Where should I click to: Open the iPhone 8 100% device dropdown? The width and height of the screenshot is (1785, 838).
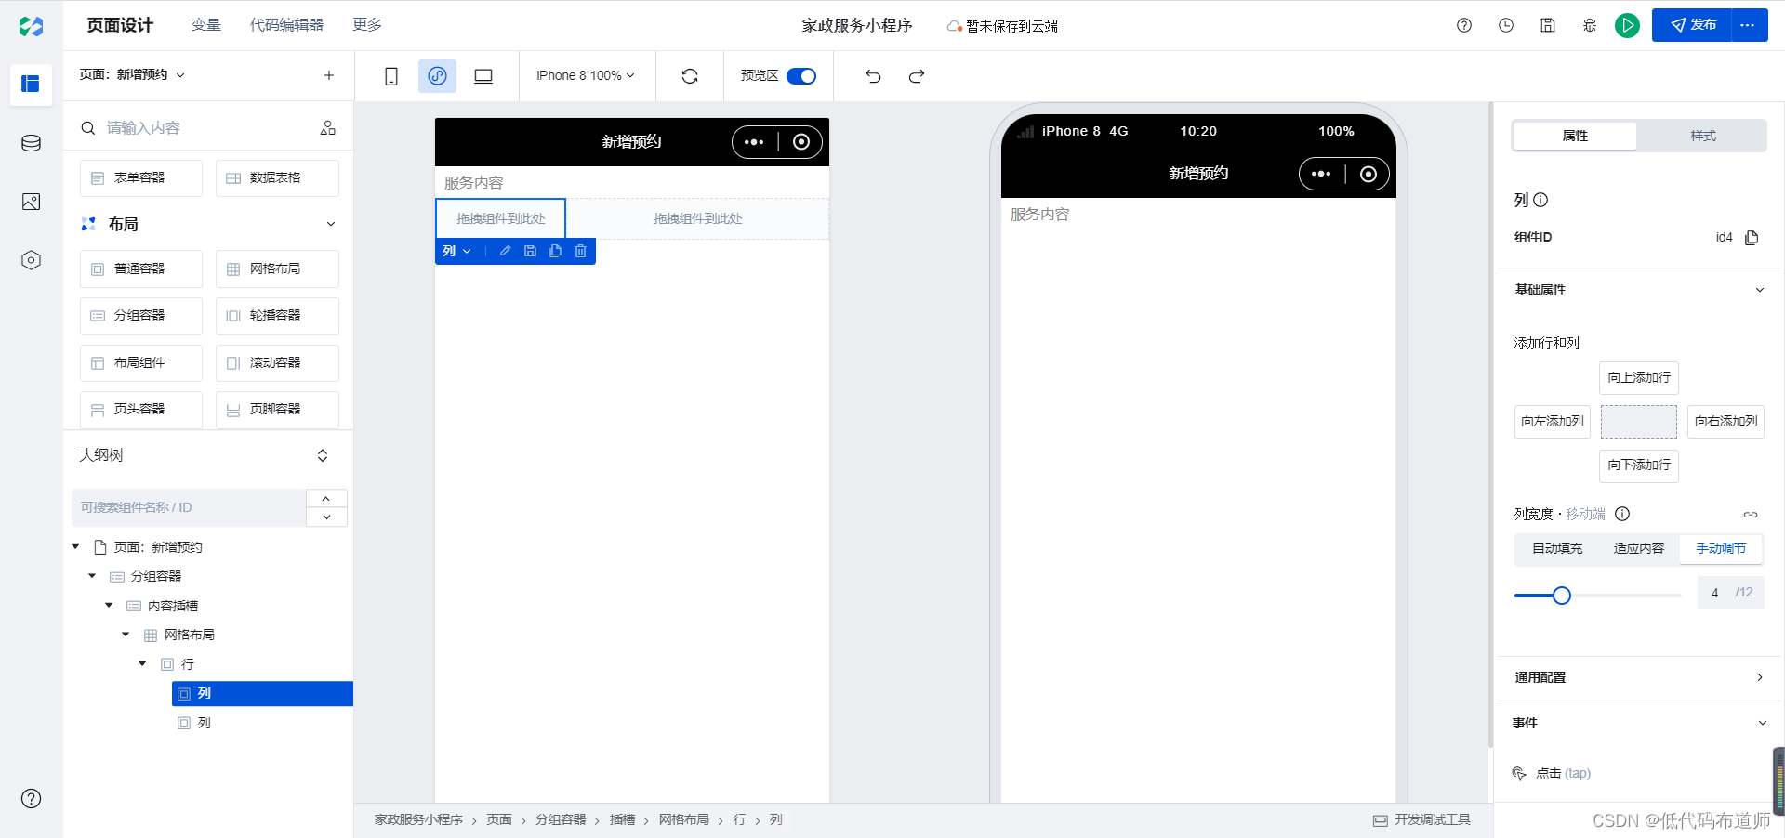click(586, 76)
